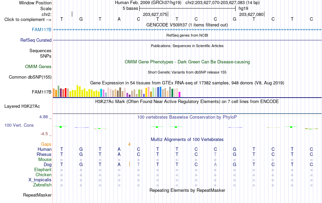Click the 100 Vert. Cons label
Image resolution: width=322 pixels, height=203 pixels.
[x=19, y=125]
